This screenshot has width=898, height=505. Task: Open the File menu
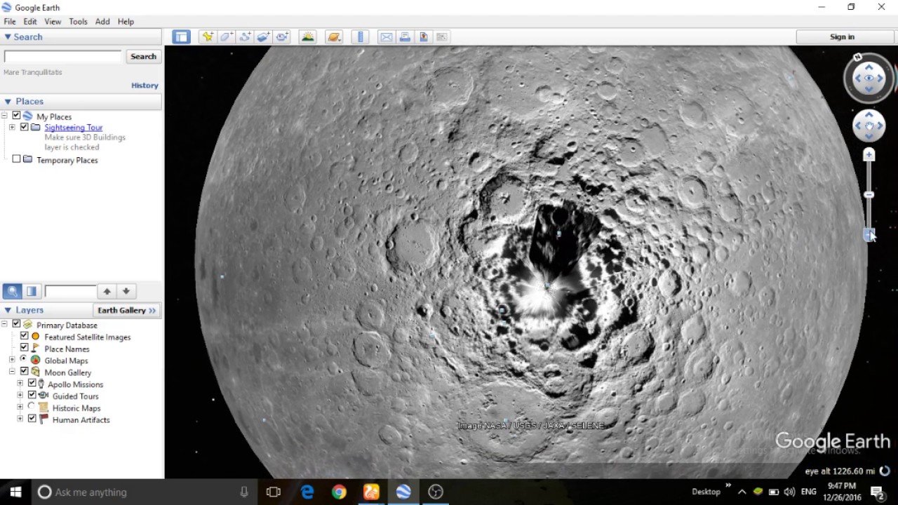point(10,22)
